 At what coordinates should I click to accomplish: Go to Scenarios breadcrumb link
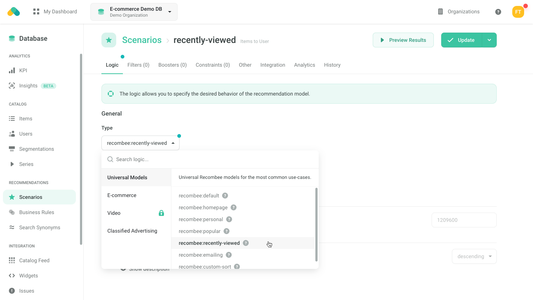click(x=142, y=40)
